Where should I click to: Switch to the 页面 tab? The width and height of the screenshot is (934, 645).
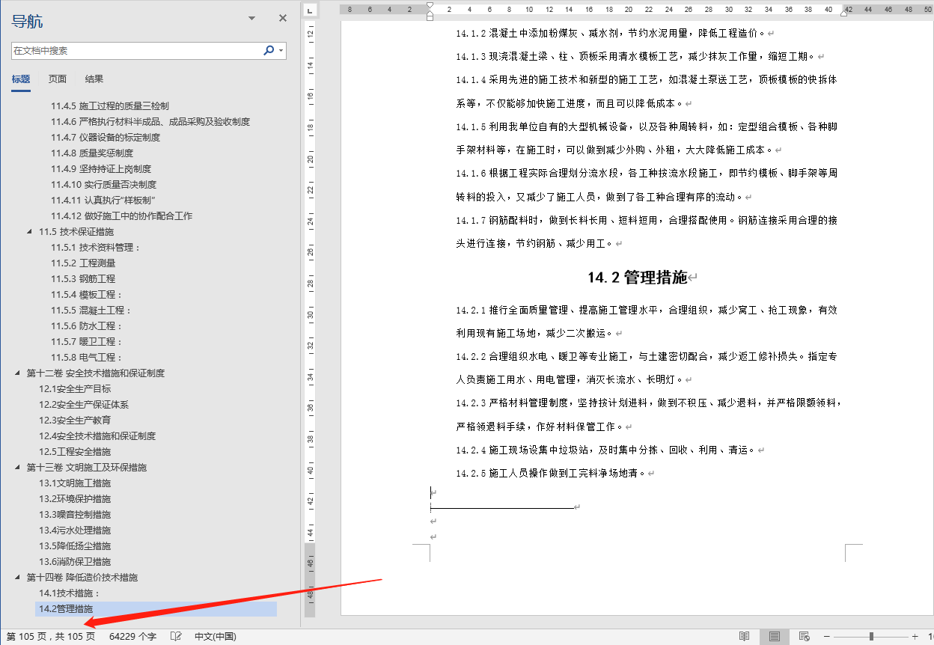55,78
